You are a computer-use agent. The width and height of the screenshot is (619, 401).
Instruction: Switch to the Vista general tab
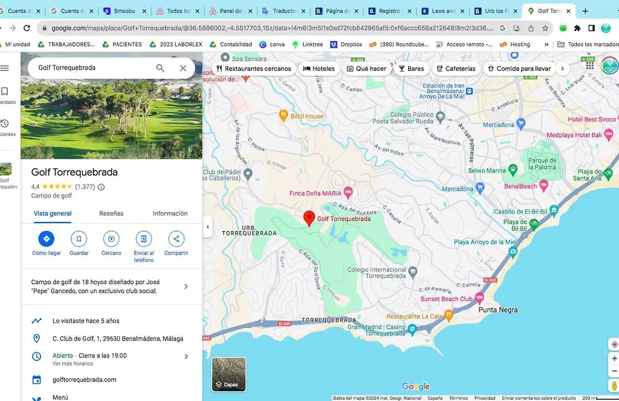click(53, 214)
